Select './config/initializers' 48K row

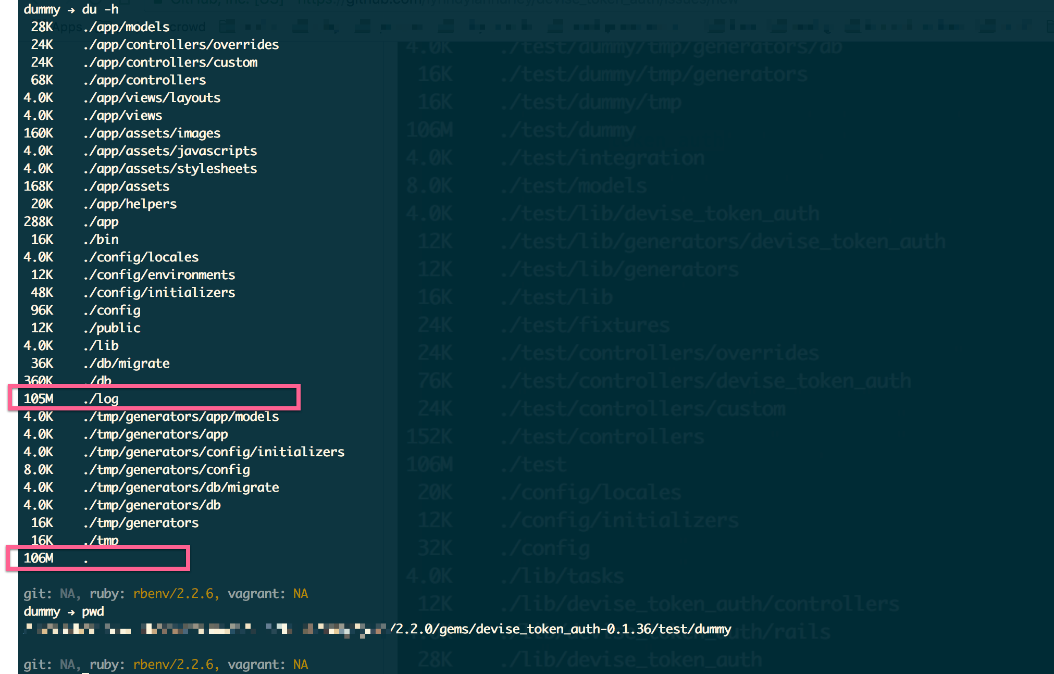pos(133,293)
